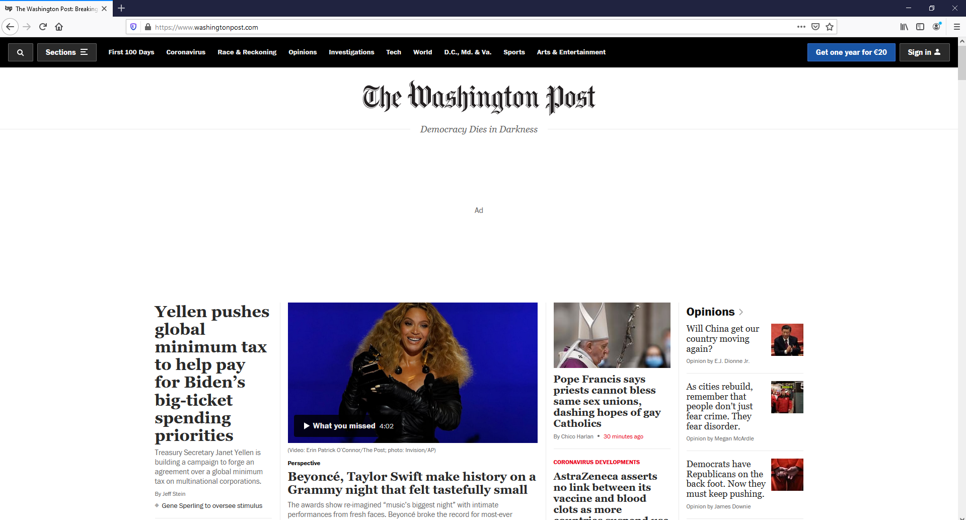Open a new browser tab with the plus icon
This screenshot has height=520, width=966.
click(x=121, y=9)
